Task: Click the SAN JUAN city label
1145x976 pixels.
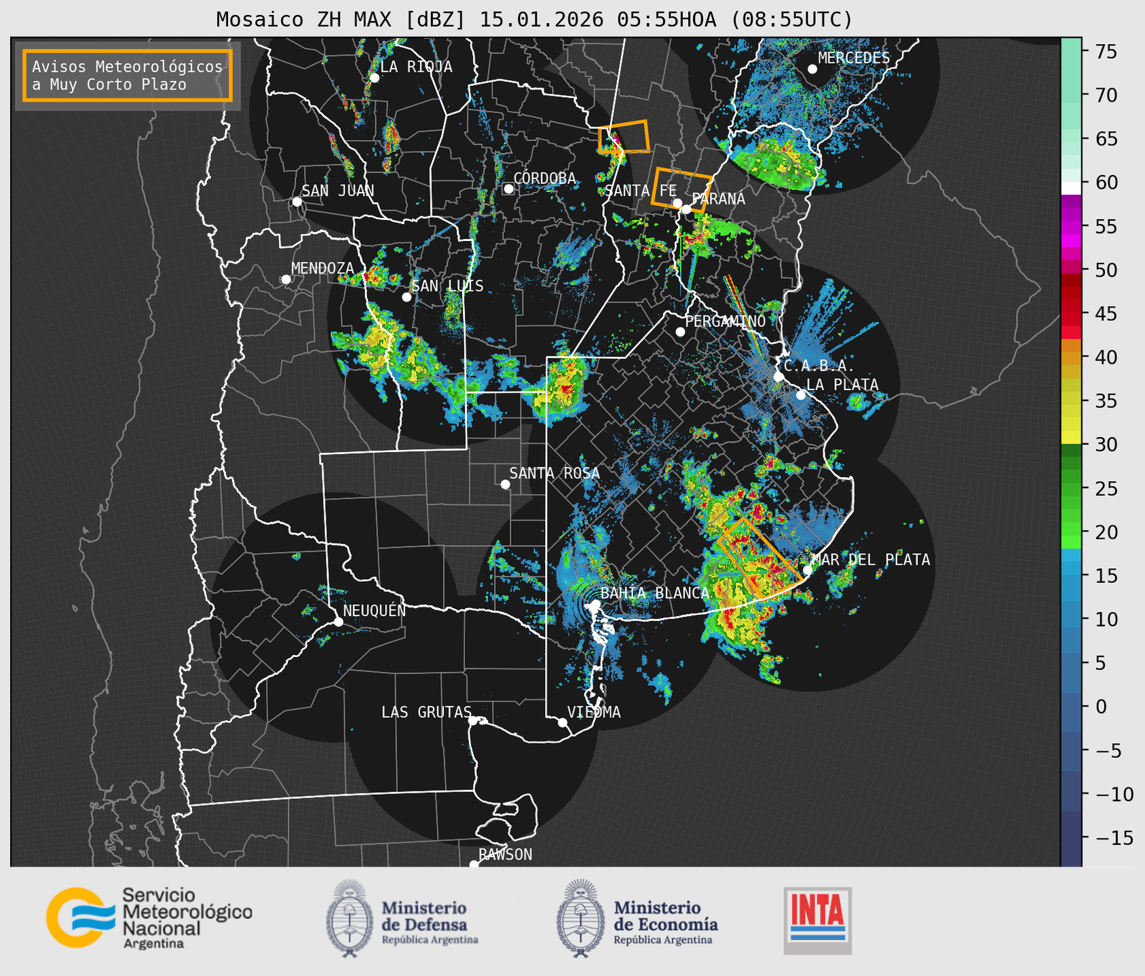Action: tap(337, 191)
